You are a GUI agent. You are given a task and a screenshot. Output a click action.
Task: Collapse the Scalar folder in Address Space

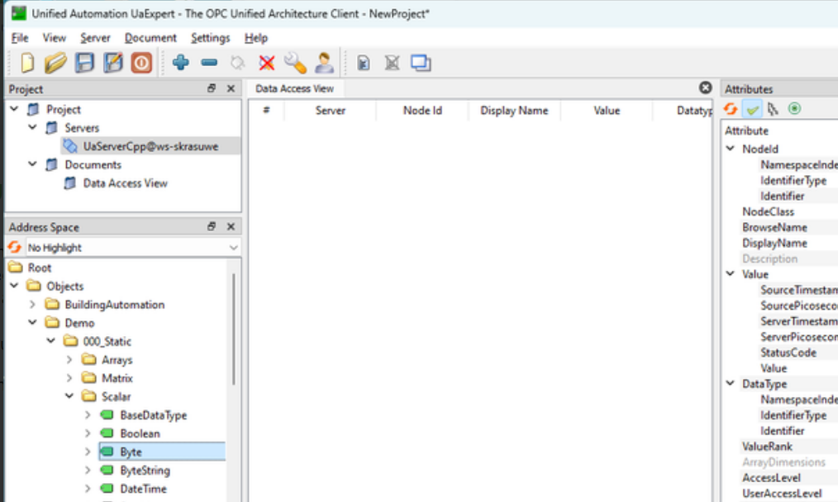70,396
